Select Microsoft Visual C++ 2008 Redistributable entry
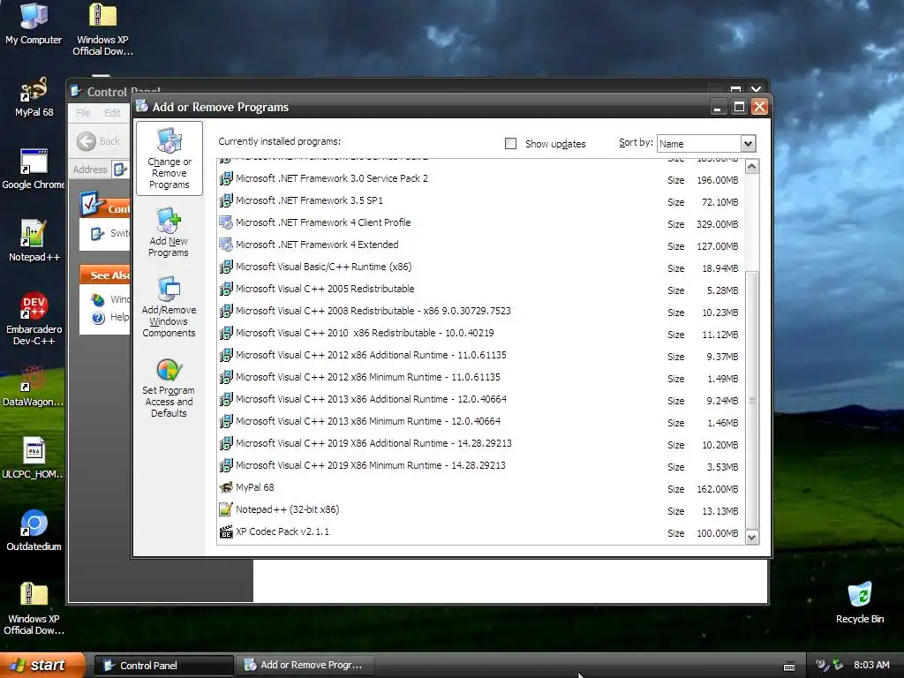 479,312
